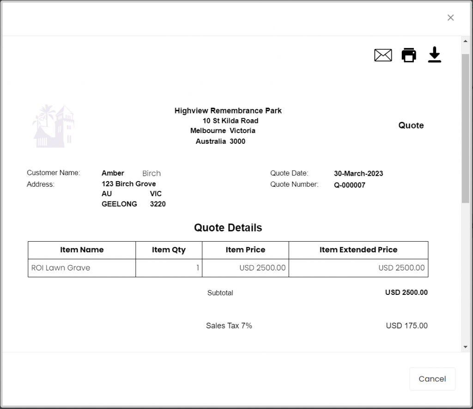Click the Quote Number: label

[294, 184]
